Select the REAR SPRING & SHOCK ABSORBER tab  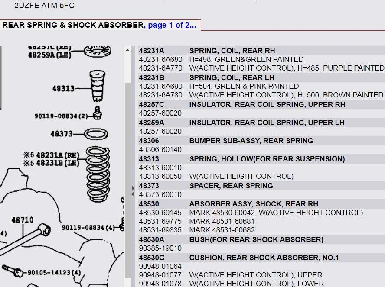[72, 25]
